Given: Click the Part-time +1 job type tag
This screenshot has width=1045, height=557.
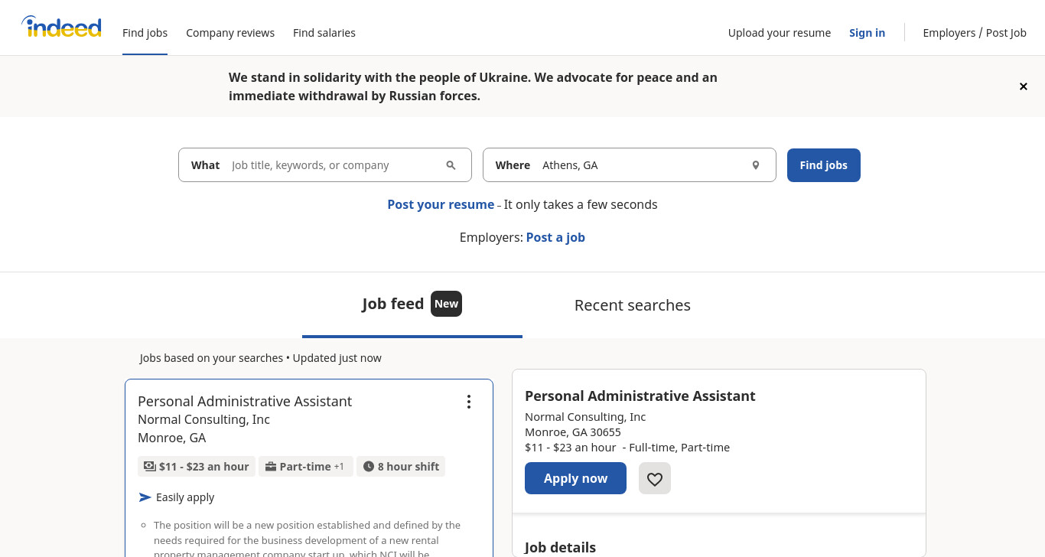Looking at the screenshot, I should (305, 467).
